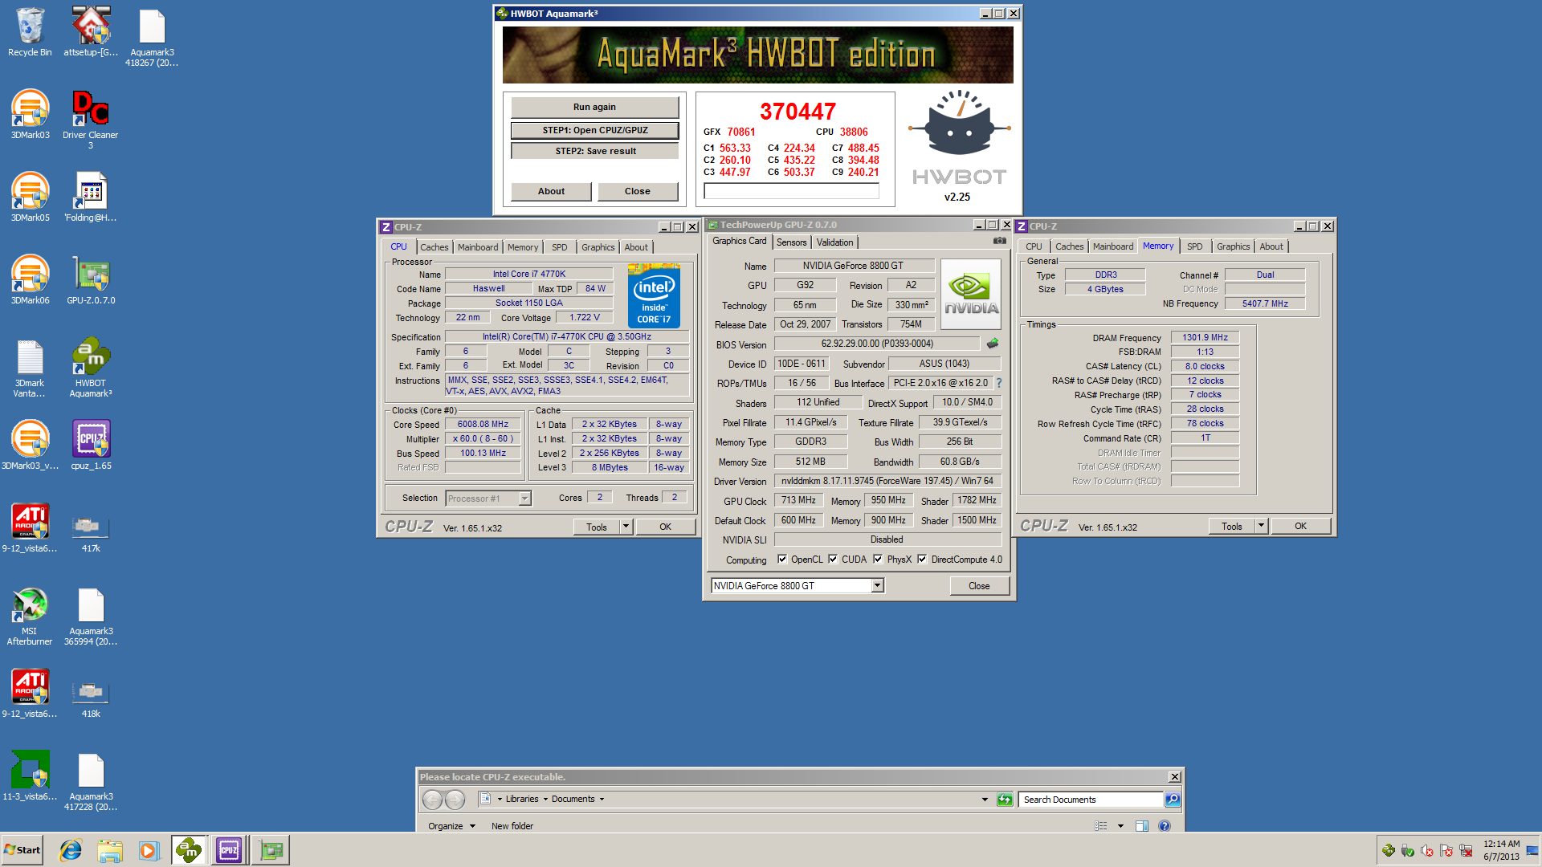Click the help icon in the file dialog toolbar

tap(1165, 826)
